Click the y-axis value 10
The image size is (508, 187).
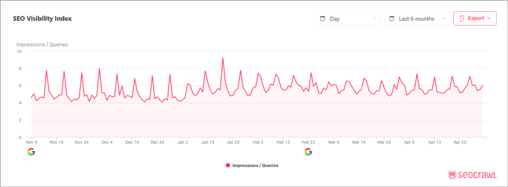pos(19,51)
